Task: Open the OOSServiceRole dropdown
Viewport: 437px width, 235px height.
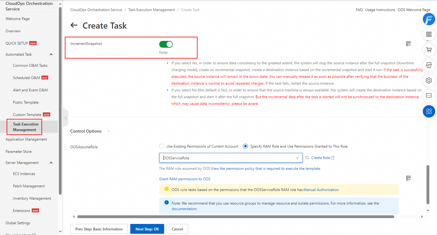Action: point(231,158)
